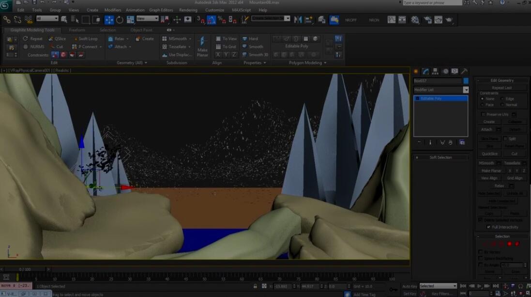531x297 pixels.
Task: Open the Rendering menu
Action: (188, 10)
